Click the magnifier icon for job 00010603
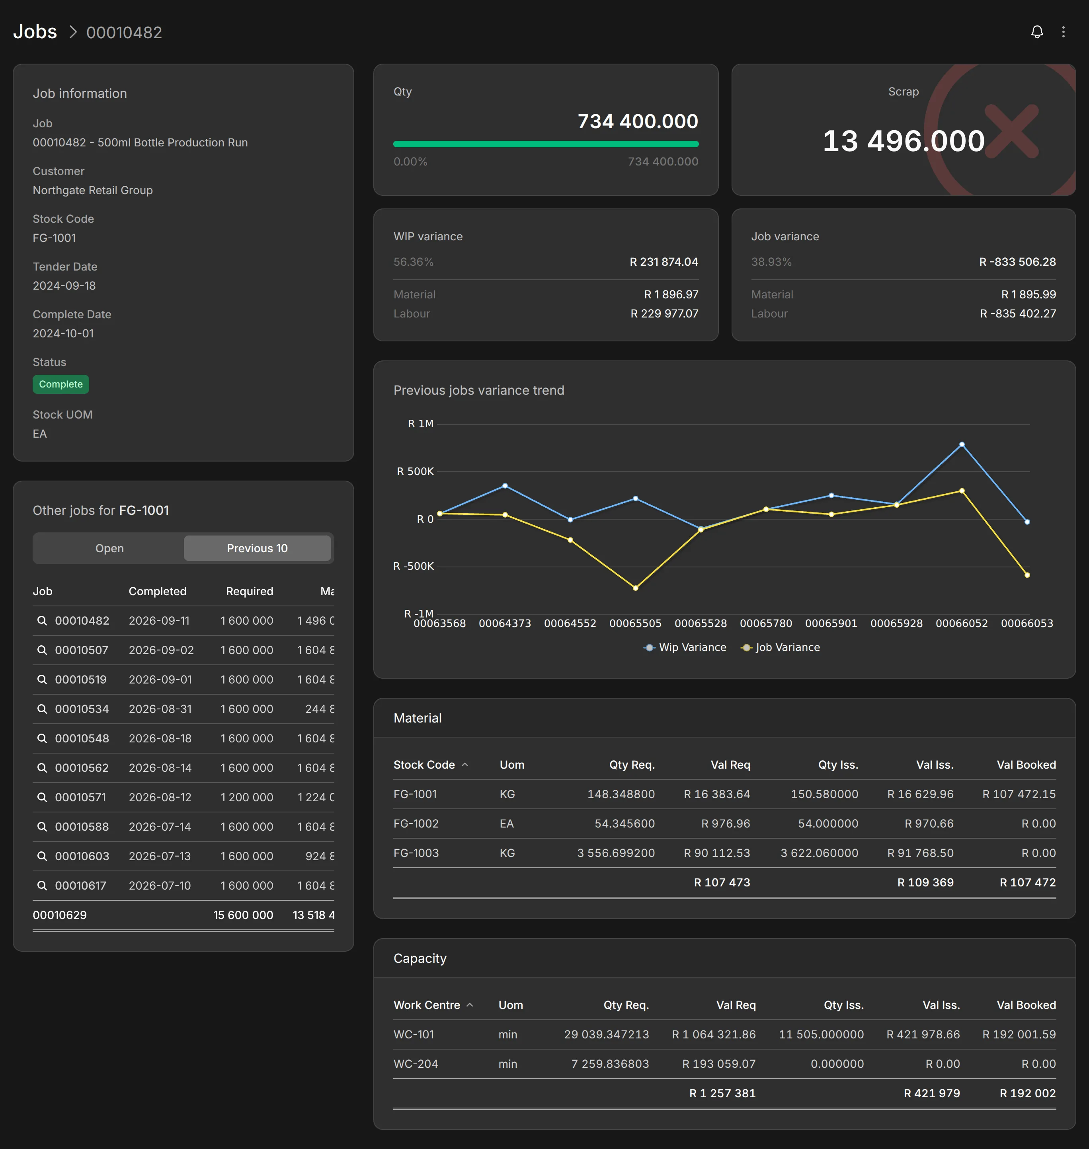The height and width of the screenshot is (1149, 1089). pyautogui.click(x=42, y=857)
